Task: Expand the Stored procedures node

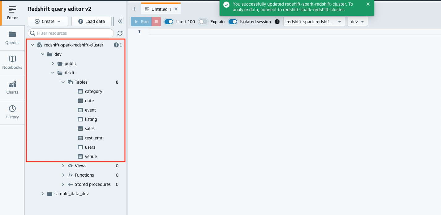Action: click(63, 184)
